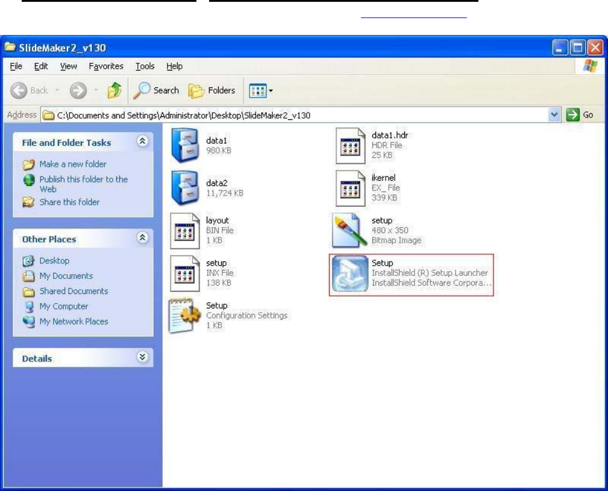
Task: Select the Setup Configuration Settings icon
Action: click(x=185, y=316)
